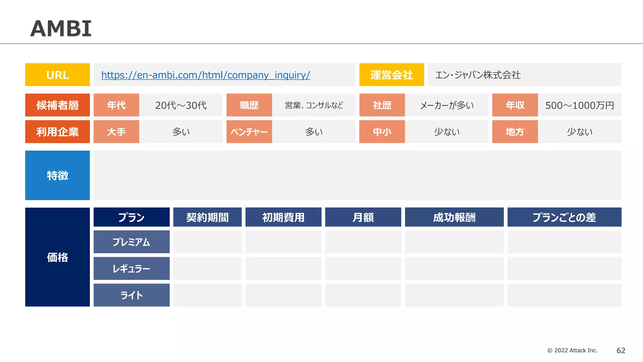
Task: Select the 中小 label
Action: point(382,132)
